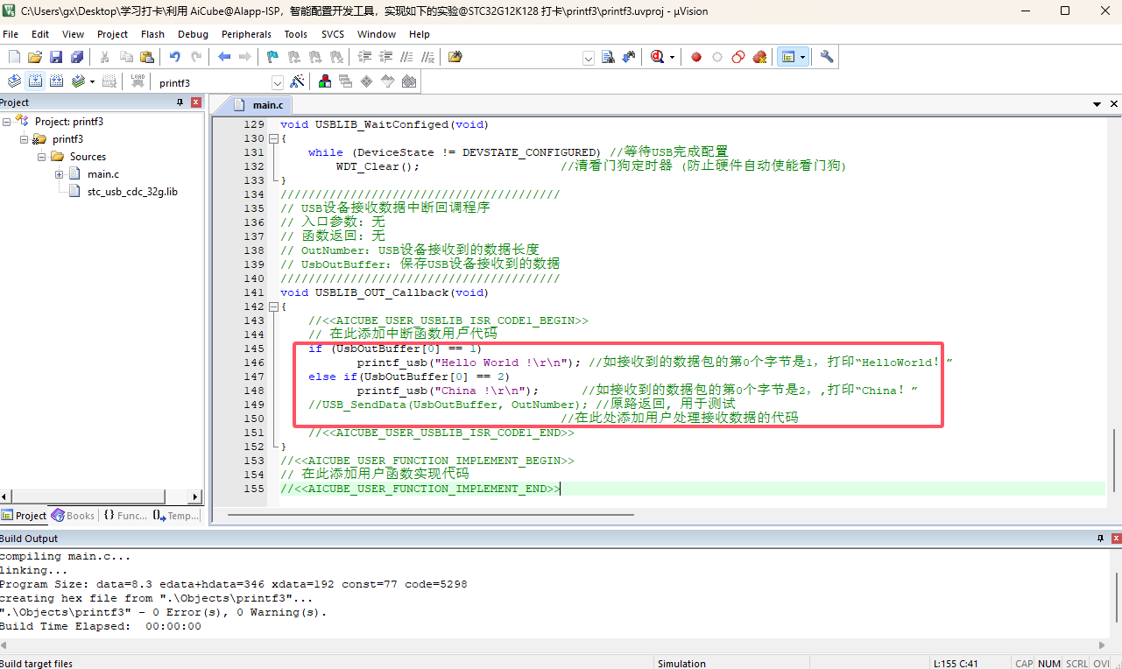This screenshot has height=669, width=1122.
Task: Insert breakpoint with red circle icon
Action: [696, 57]
